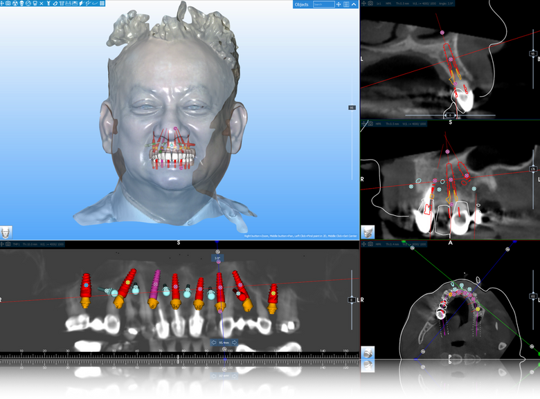Click the camera snapshot icon in 3D toolbar
This screenshot has height=399, width=540.
(x=8, y=3)
